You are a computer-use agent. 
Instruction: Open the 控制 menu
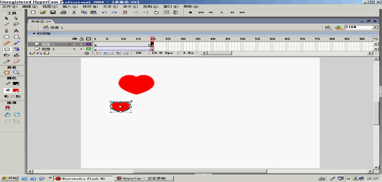[x=151, y=6]
